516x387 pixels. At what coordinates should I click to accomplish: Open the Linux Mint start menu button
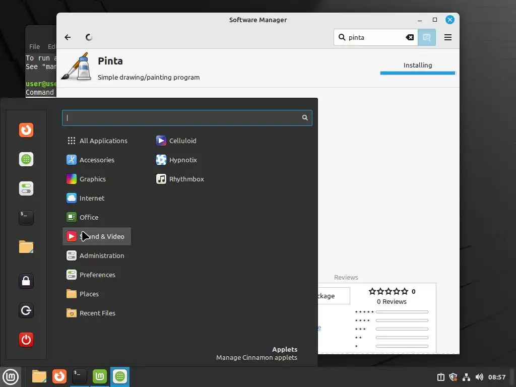point(11,377)
